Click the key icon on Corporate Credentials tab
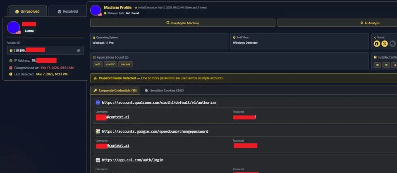397x173 pixels. pos(96,90)
